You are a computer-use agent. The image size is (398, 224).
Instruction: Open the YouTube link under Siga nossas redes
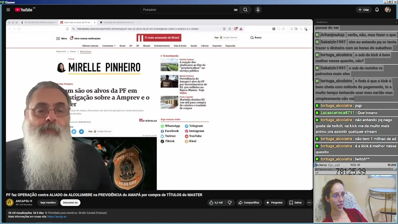click(193, 136)
